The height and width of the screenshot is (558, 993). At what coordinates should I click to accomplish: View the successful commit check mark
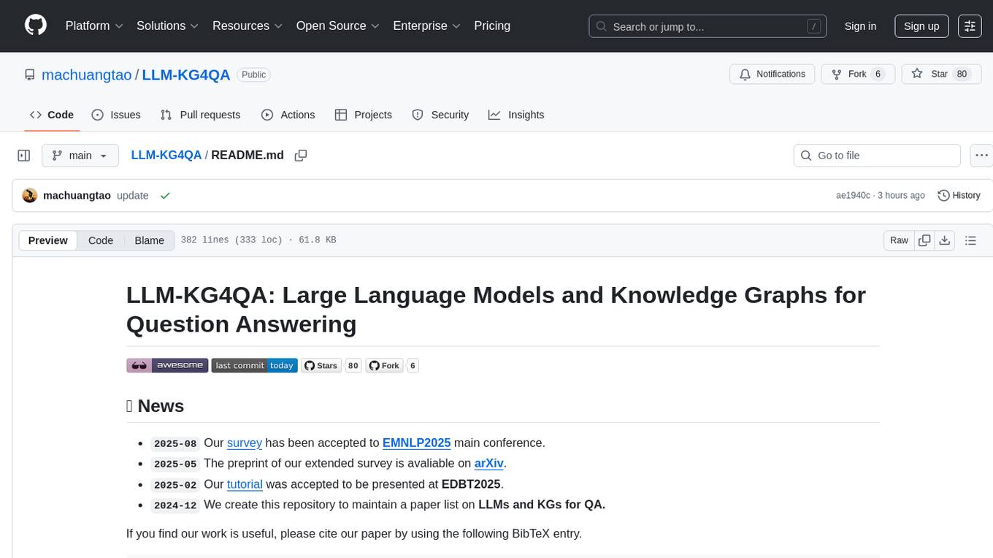tap(165, 196)
